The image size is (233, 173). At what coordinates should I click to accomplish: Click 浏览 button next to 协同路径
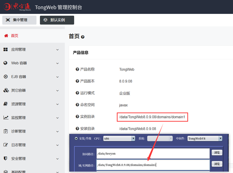217,153
